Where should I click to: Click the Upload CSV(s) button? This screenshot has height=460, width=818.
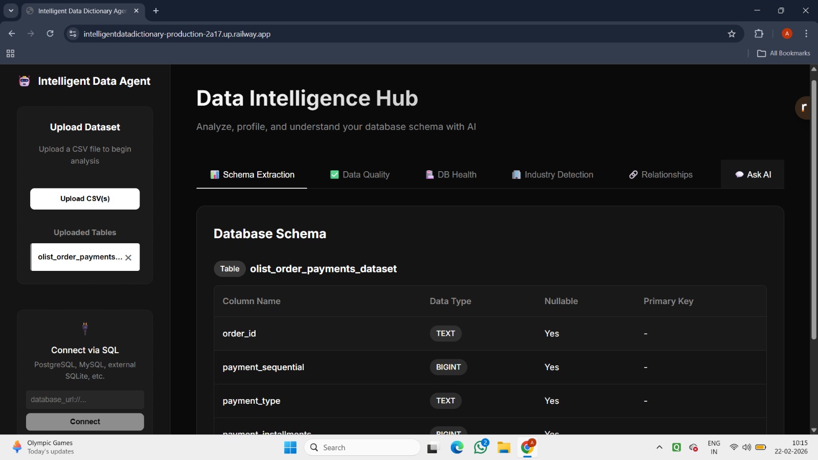pyautogui.click(x=85, y=199)
